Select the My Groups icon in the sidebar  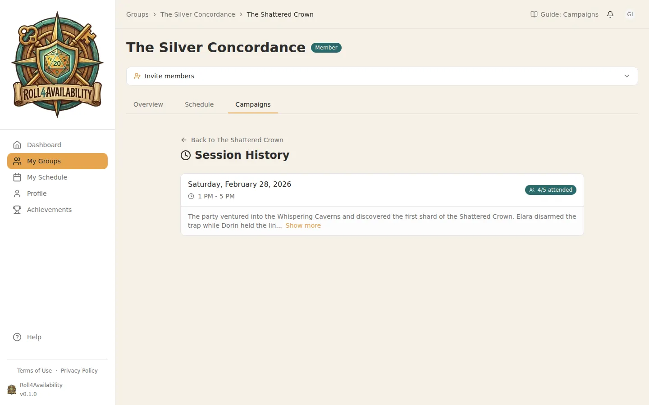point(17,161)
